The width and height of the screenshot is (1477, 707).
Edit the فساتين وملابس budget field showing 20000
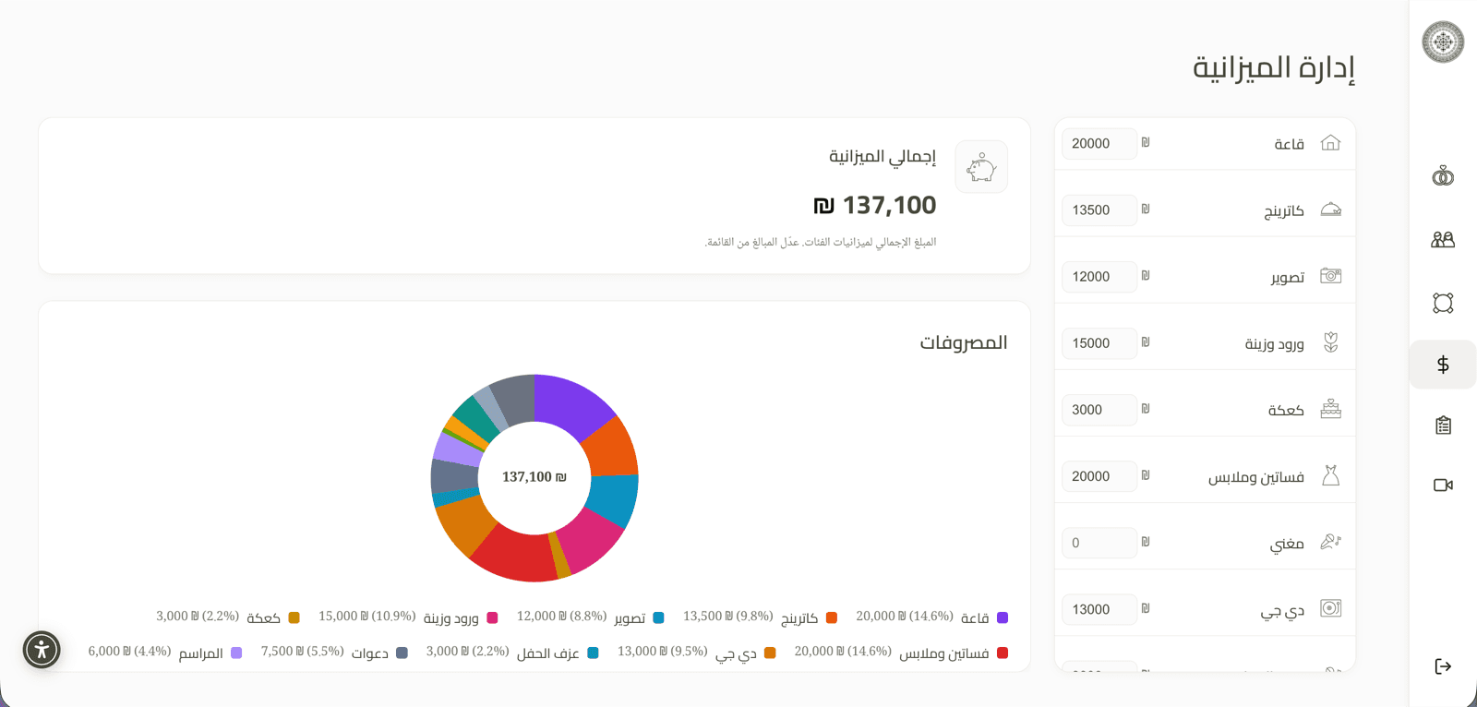pyautogui.click(x=1099, y=476)
